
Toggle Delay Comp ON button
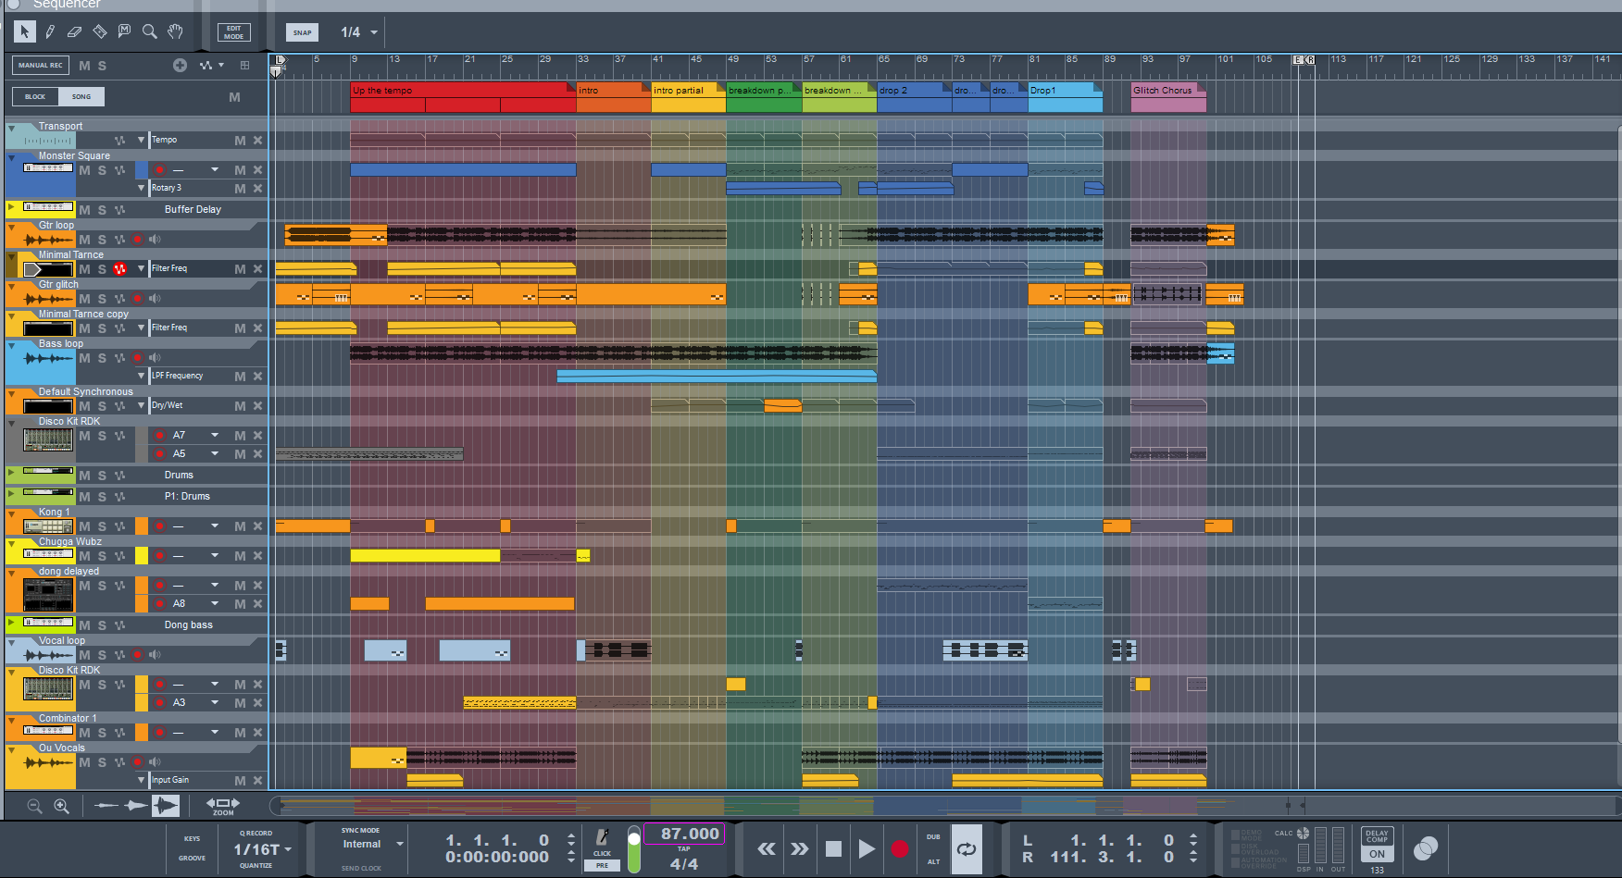click(1378, 854)
